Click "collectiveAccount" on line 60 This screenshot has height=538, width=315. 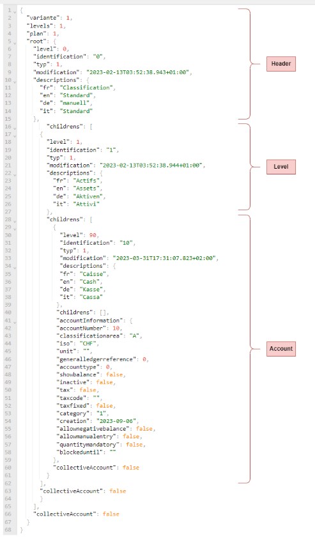pyautogui.click(x=84, y=467)
